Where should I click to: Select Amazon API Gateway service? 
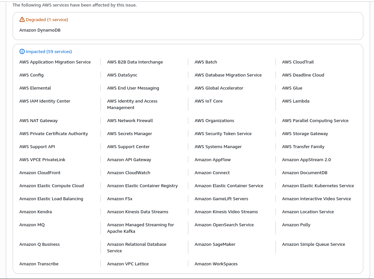coord(129,160)
